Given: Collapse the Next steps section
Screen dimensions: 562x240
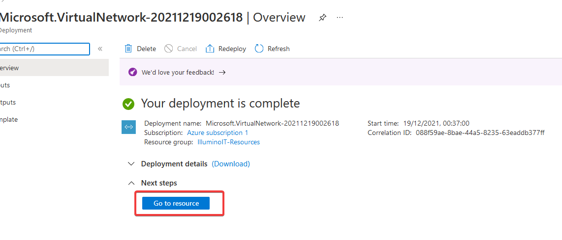Looking at the screenshot, I should (131, 183).
